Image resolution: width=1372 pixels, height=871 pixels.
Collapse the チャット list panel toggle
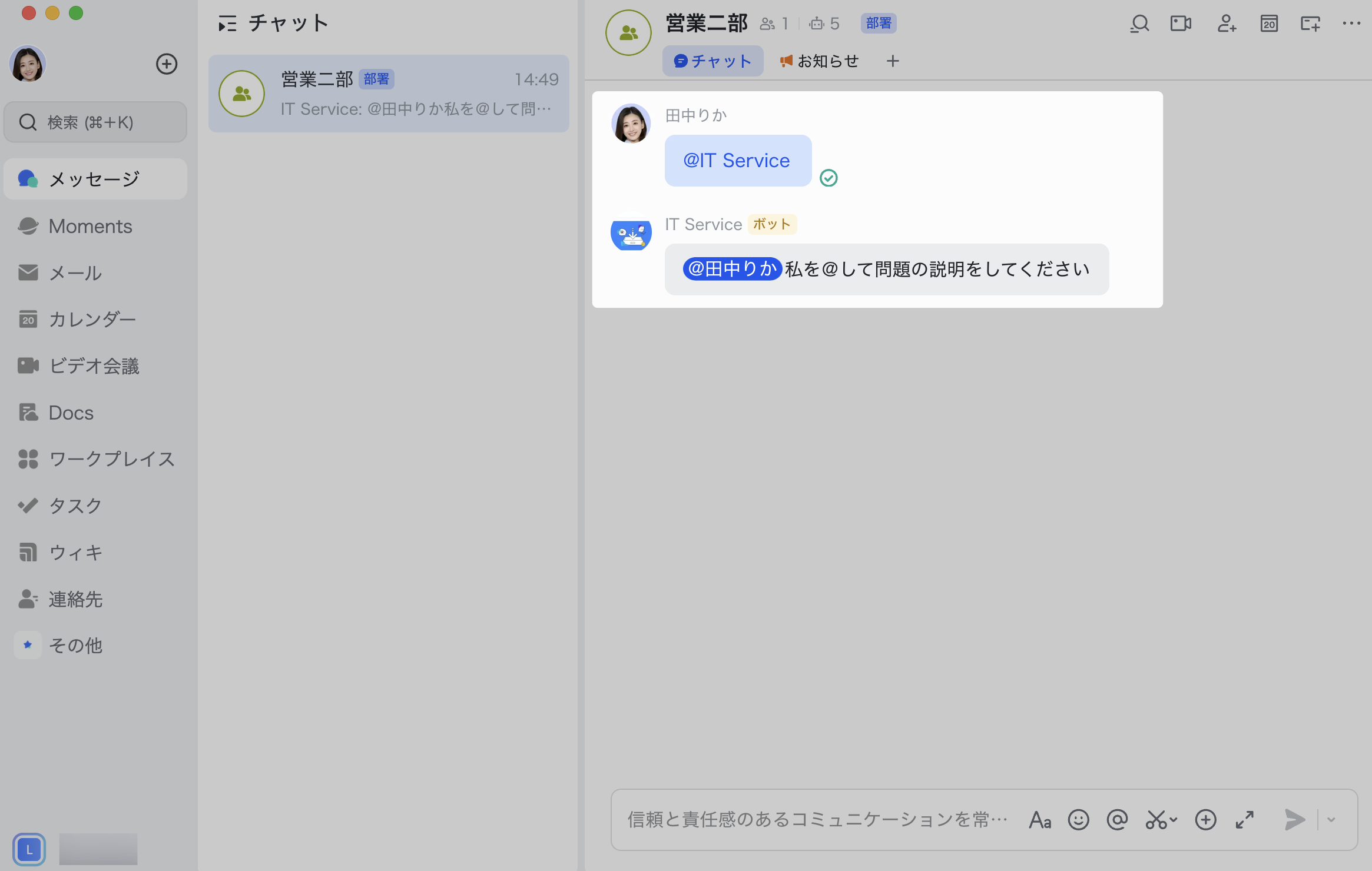coord(227,24)
